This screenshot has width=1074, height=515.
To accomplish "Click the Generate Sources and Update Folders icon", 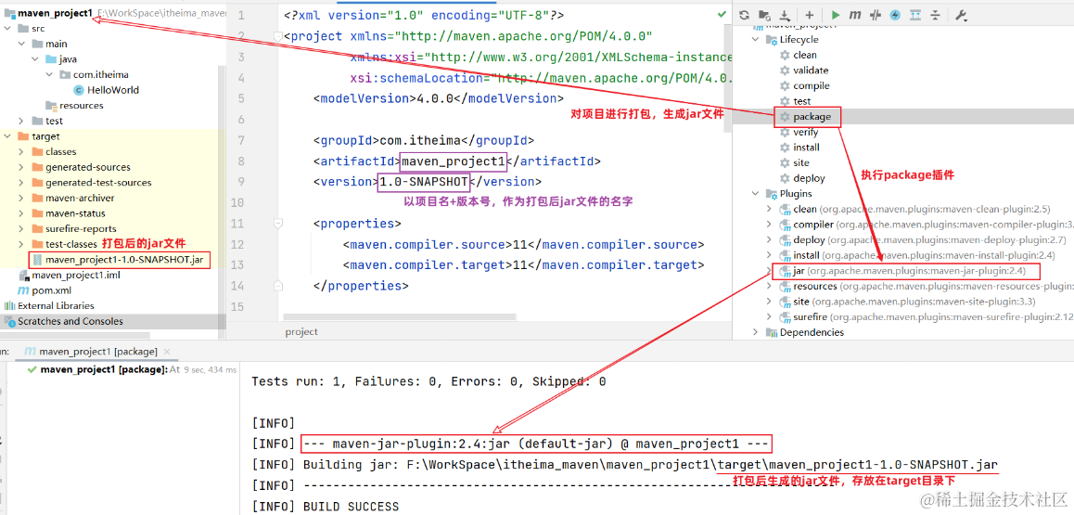I will click(765, 14).
